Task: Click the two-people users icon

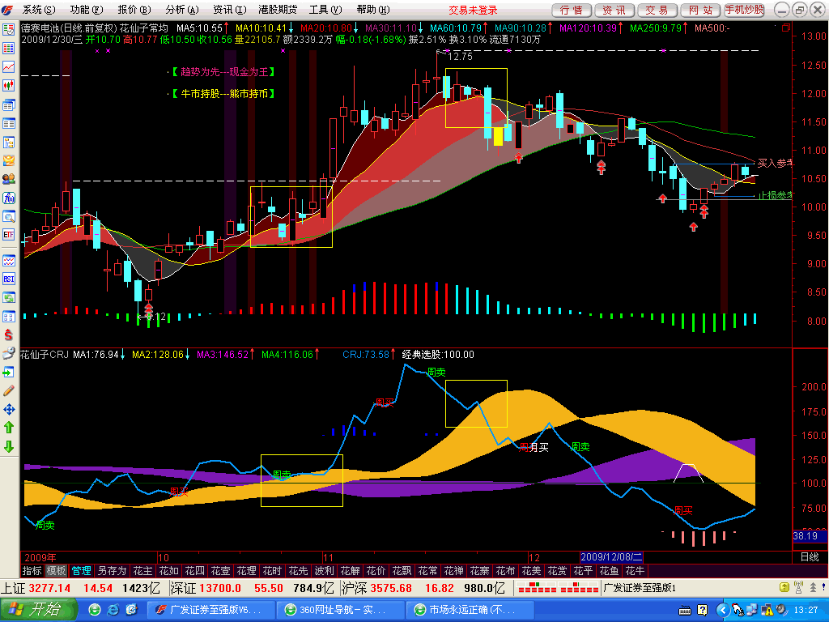Action: (x=8, y=179)
